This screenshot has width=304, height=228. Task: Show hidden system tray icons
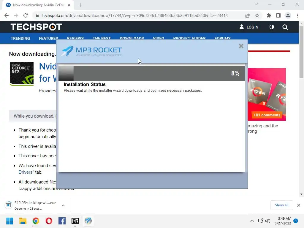click(252, 221)
